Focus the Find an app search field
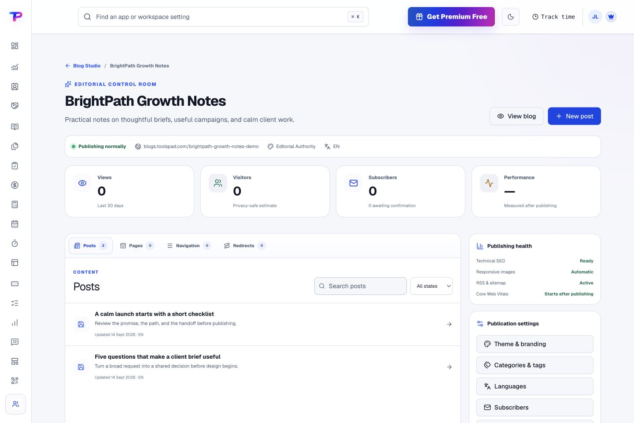 pyautogui.click(x=223, y=17)
